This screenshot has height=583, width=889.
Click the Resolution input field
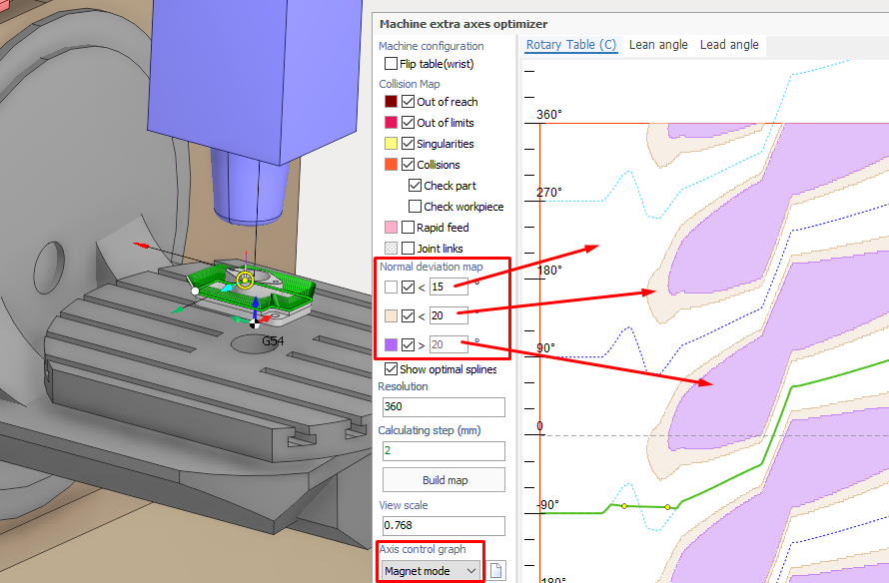click(x=441, y=407)
